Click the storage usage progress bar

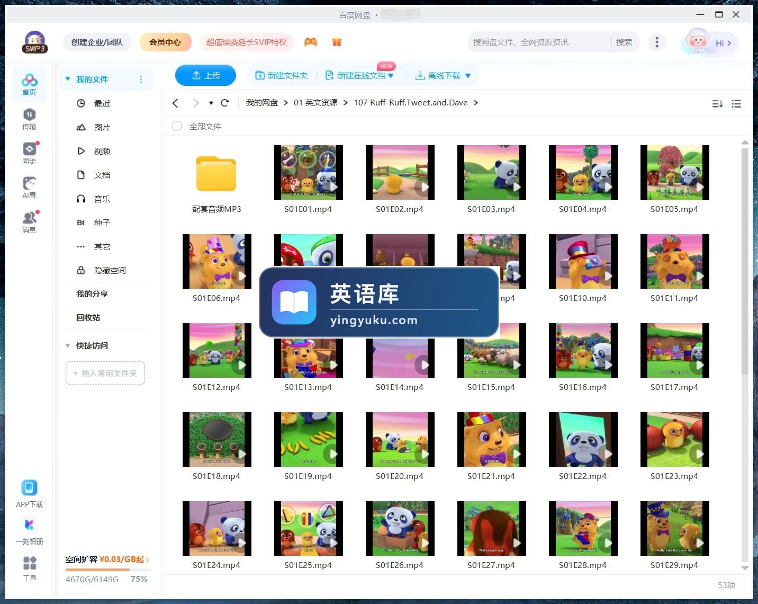pos(108,570)
